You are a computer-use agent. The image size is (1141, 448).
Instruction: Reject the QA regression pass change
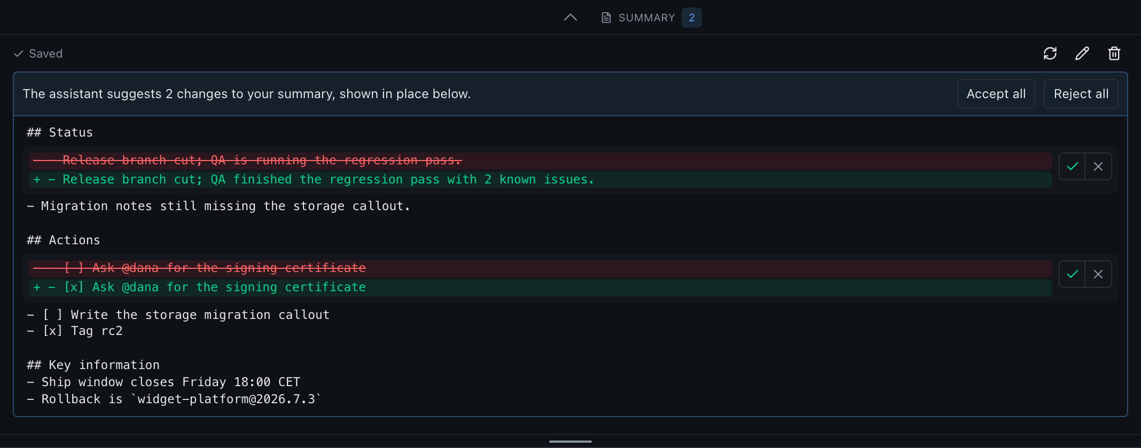tap(1098, 166)
